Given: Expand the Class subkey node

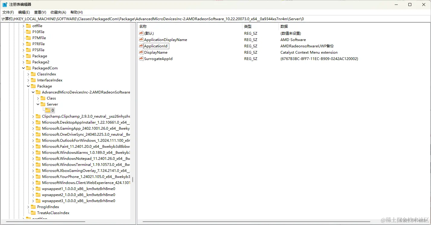Looking at the screenshot, I should tap(38, 98).
